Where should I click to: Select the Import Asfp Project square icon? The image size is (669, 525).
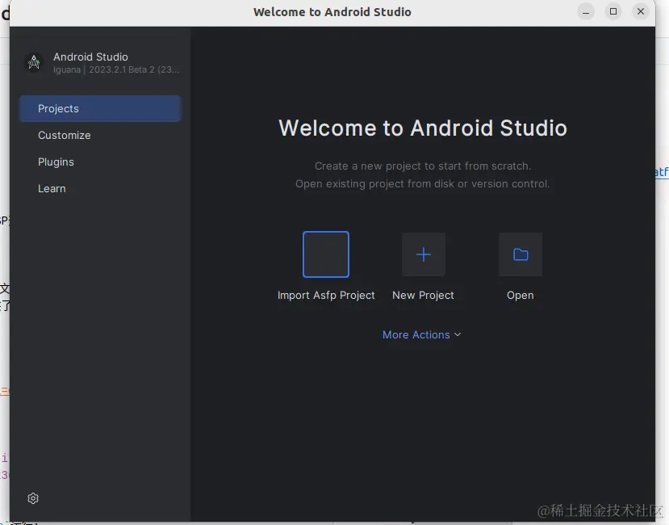click(x=325, y=254)
